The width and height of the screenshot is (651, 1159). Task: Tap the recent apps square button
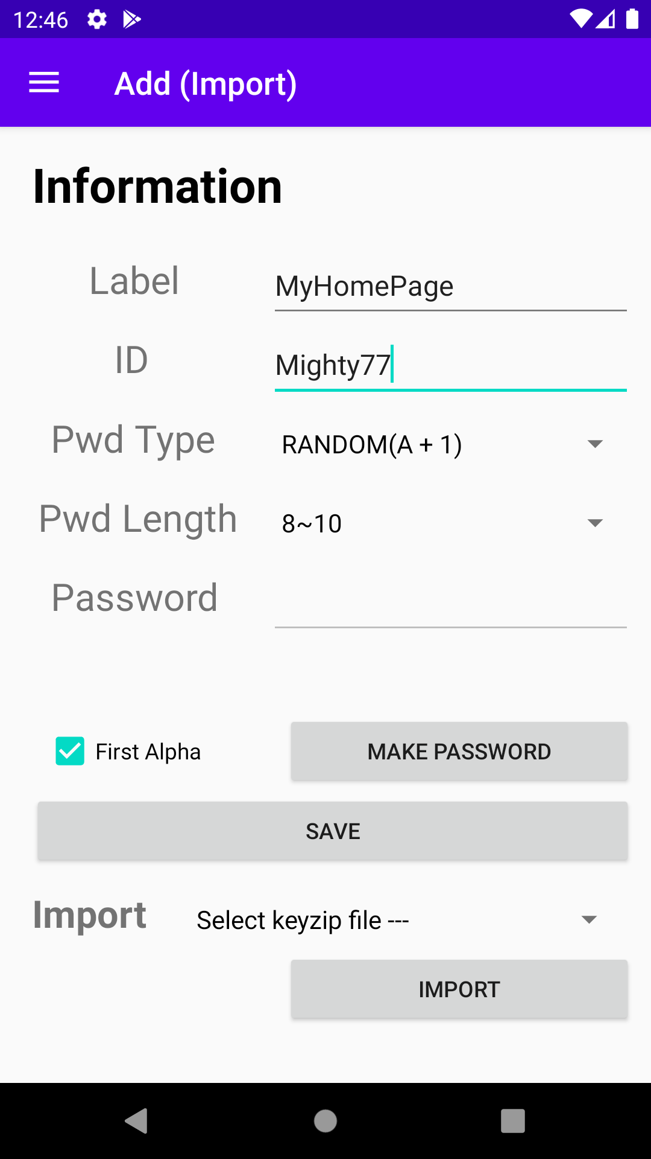tap(513, 1121)
